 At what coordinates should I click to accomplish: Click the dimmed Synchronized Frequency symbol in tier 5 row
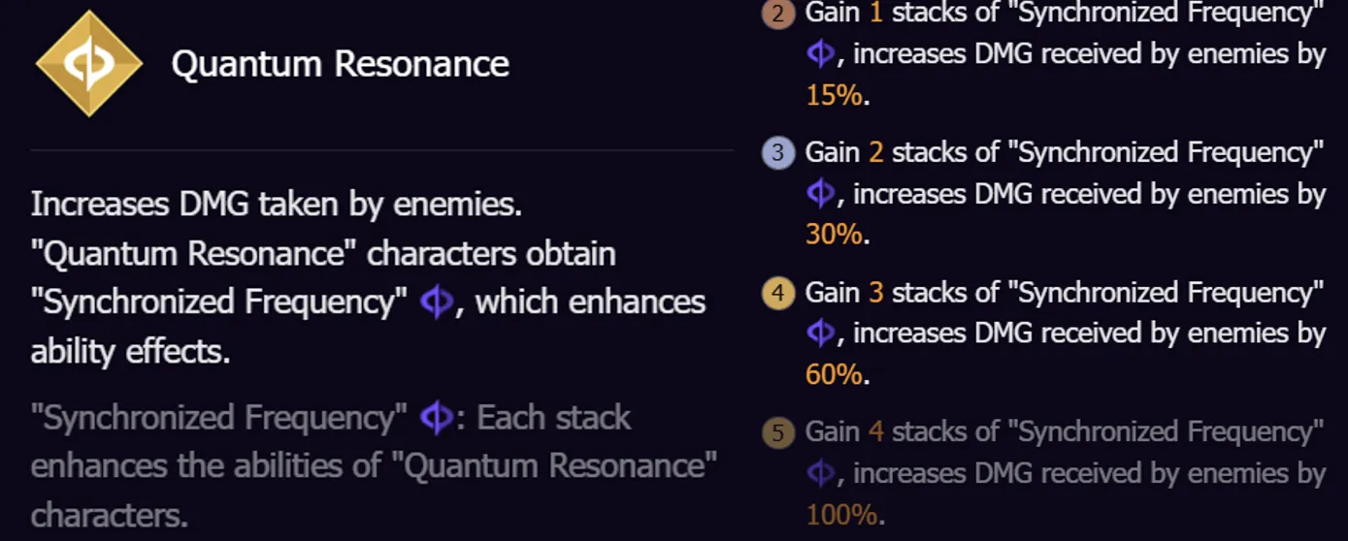[820, 473]
